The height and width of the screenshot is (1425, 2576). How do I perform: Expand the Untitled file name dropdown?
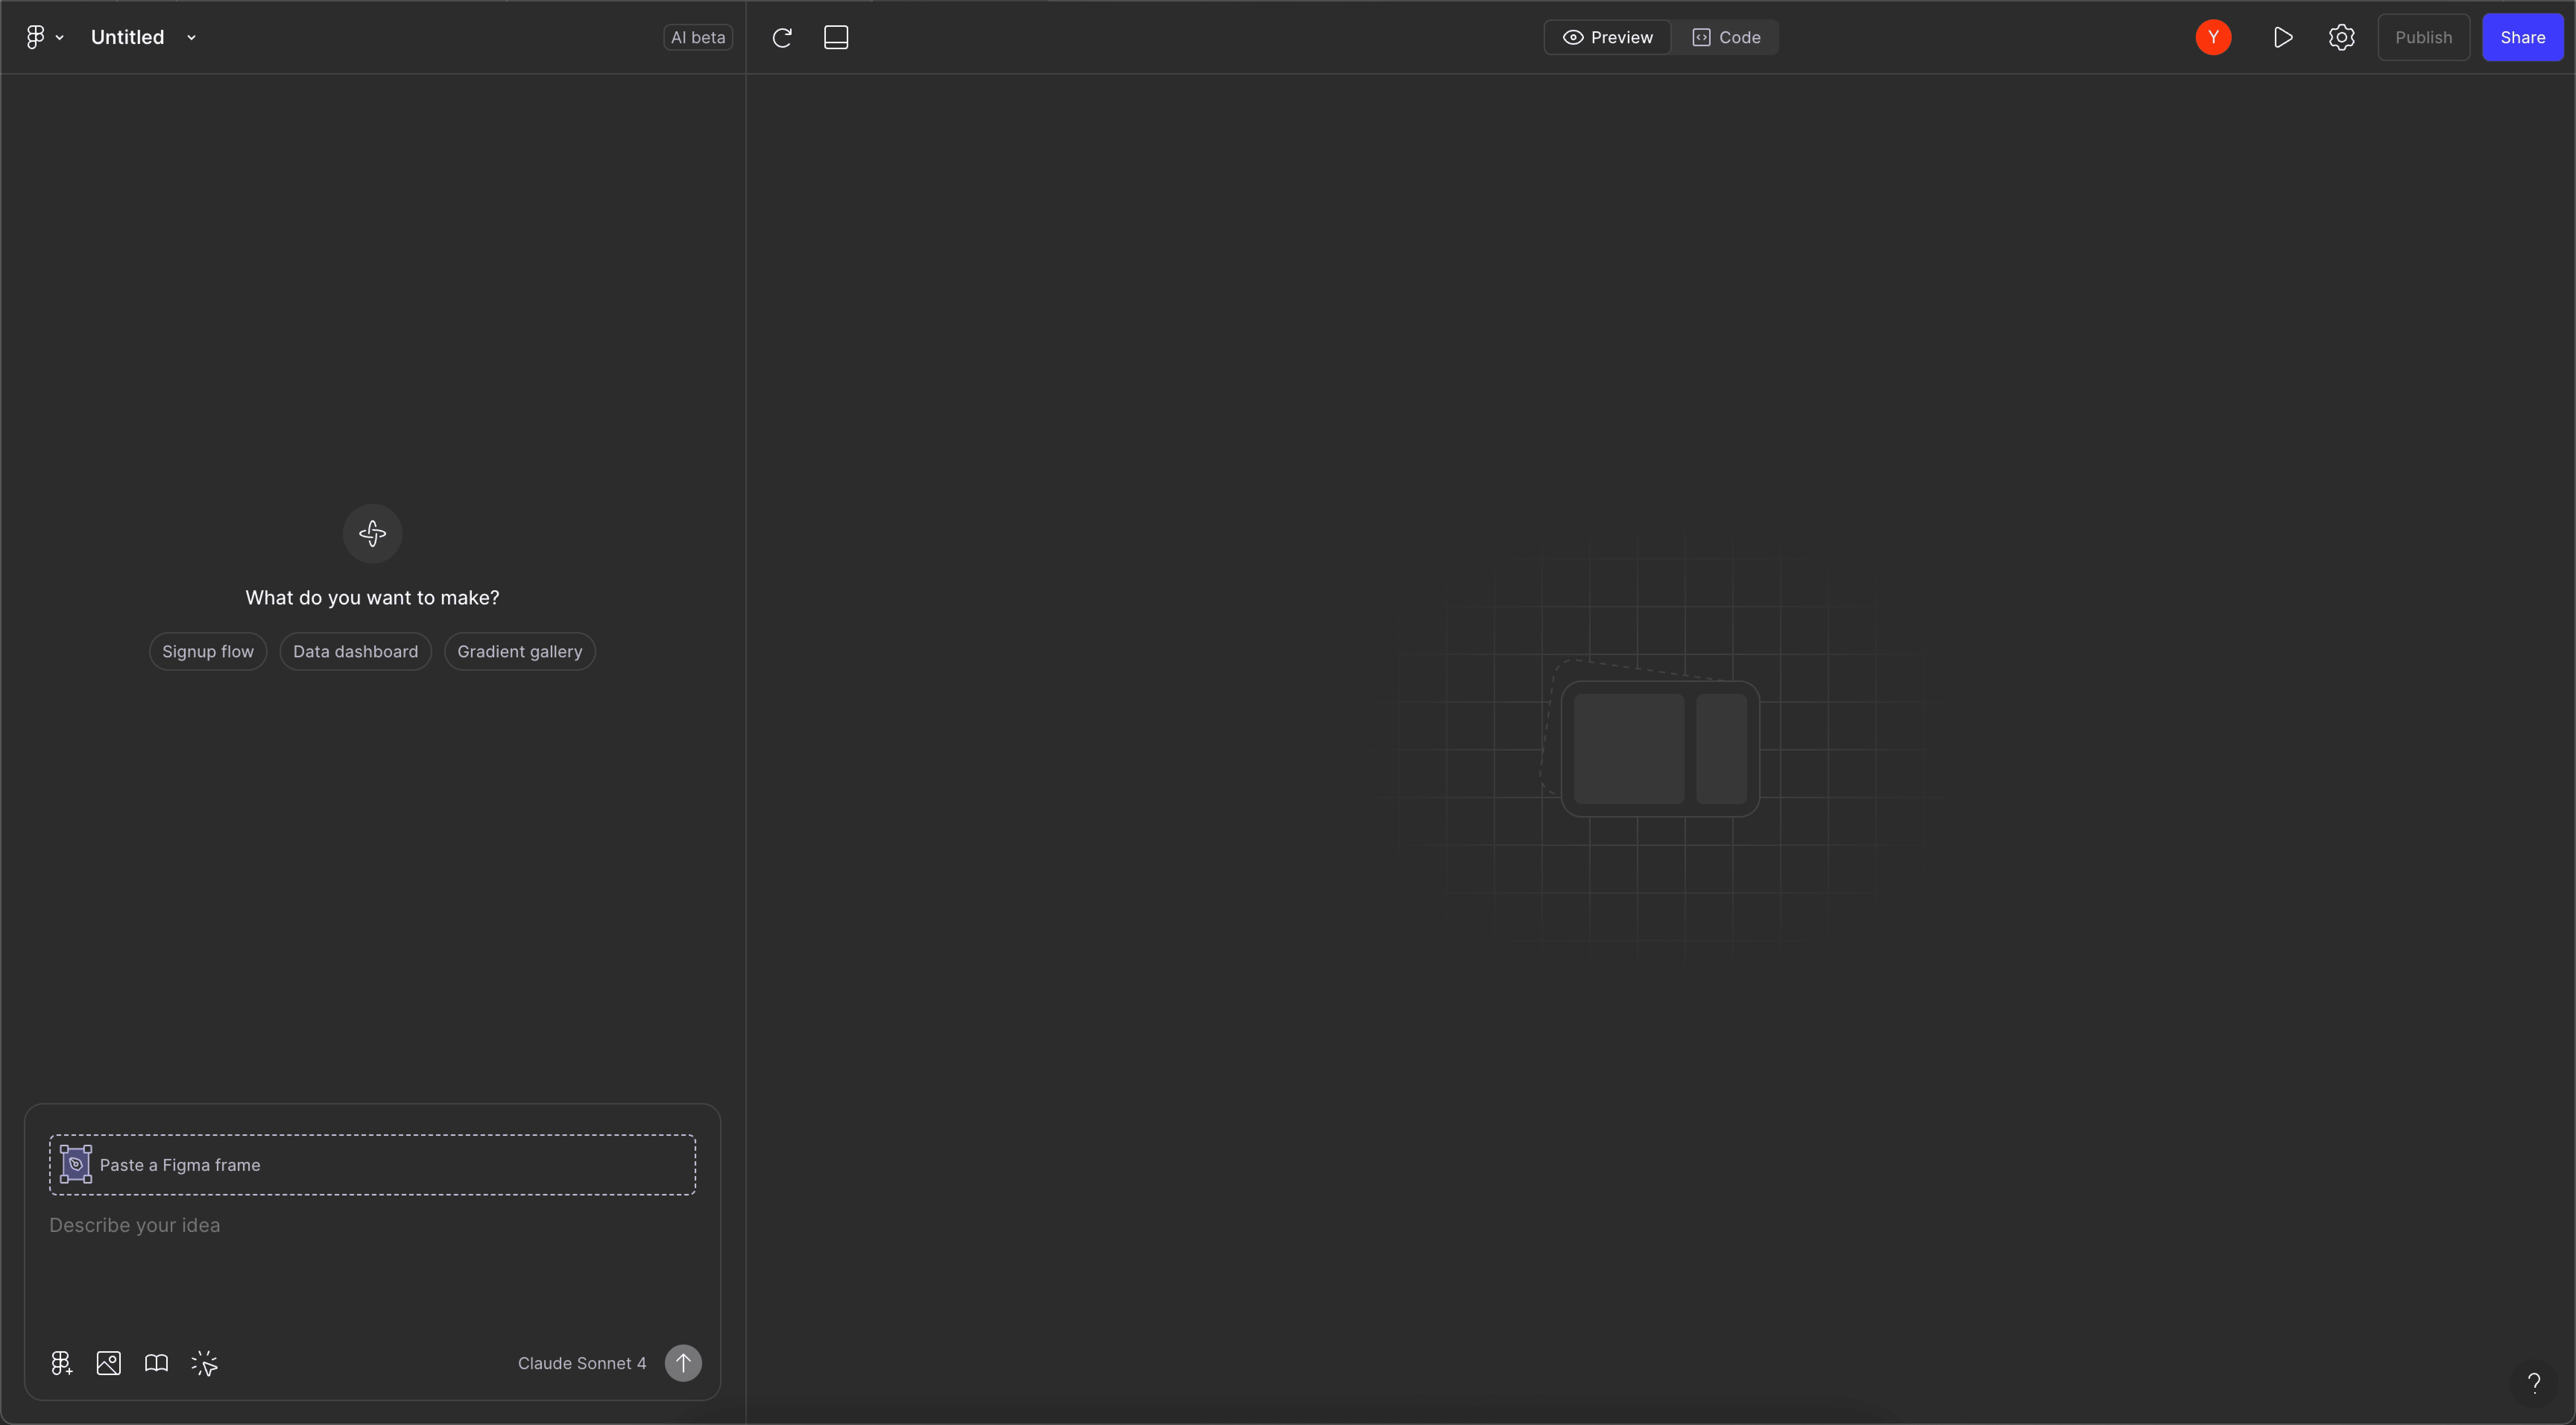click(191, 38)
